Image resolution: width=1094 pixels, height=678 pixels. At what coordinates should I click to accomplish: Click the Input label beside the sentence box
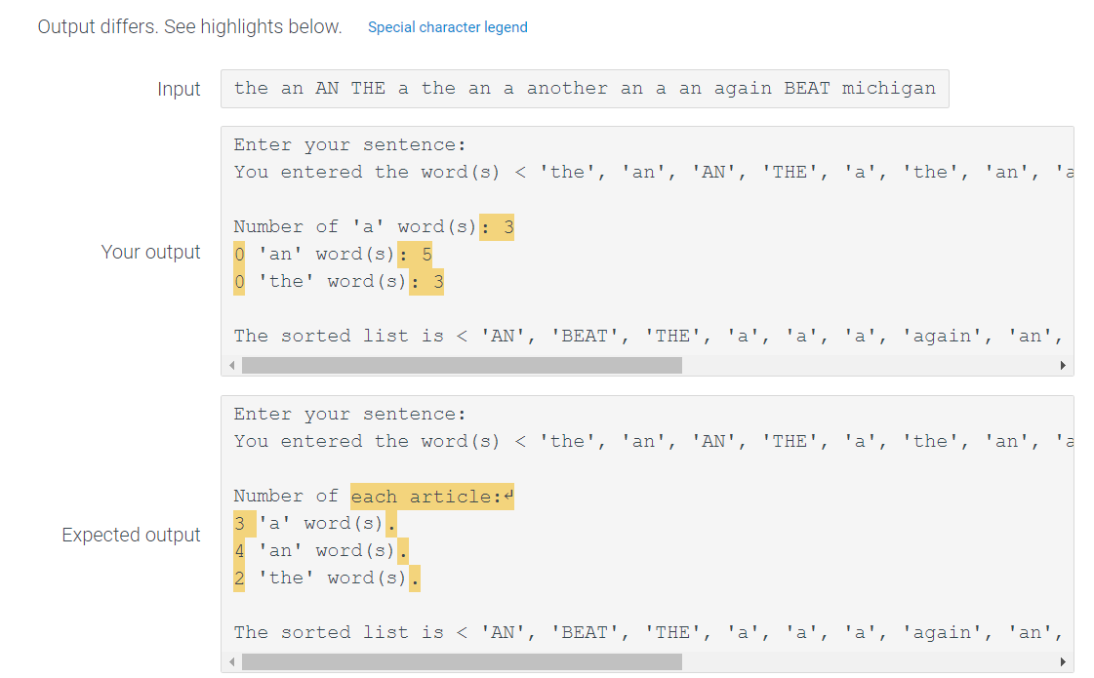click(180, 88)
